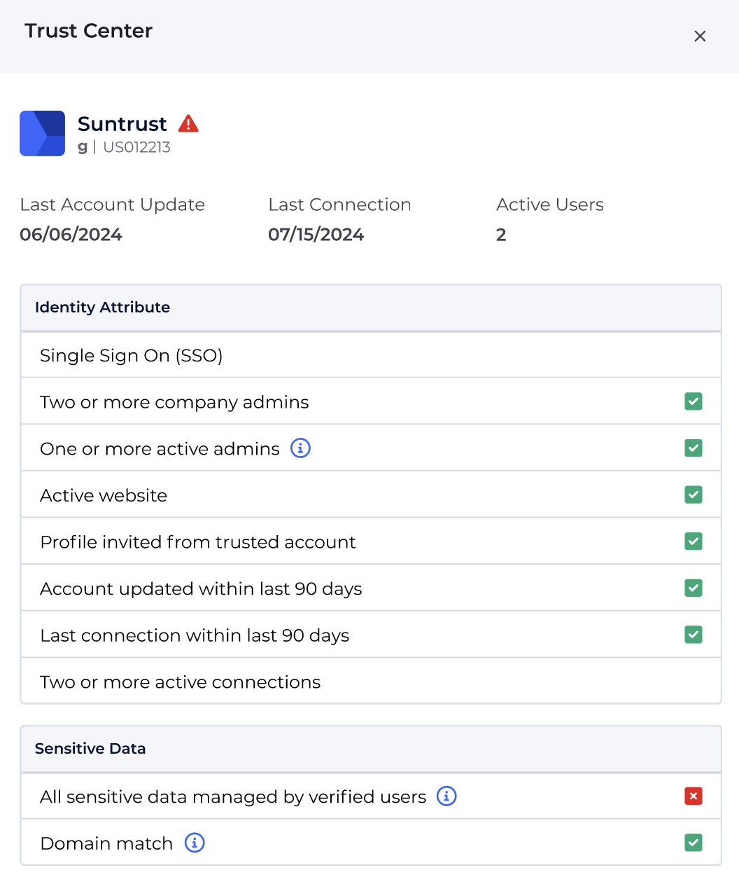Click the Suntrust blue company logo

42,133
